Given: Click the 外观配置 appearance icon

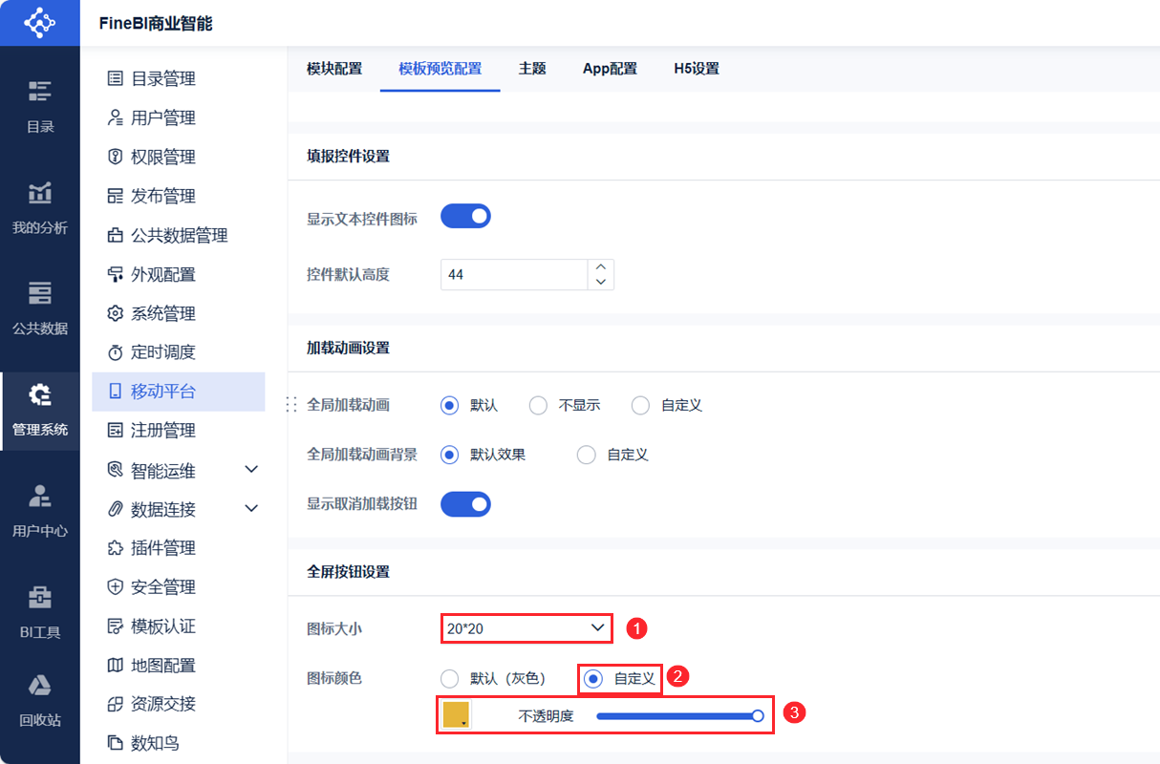Looking at the screenshot, I should click(x=116, y=274).
